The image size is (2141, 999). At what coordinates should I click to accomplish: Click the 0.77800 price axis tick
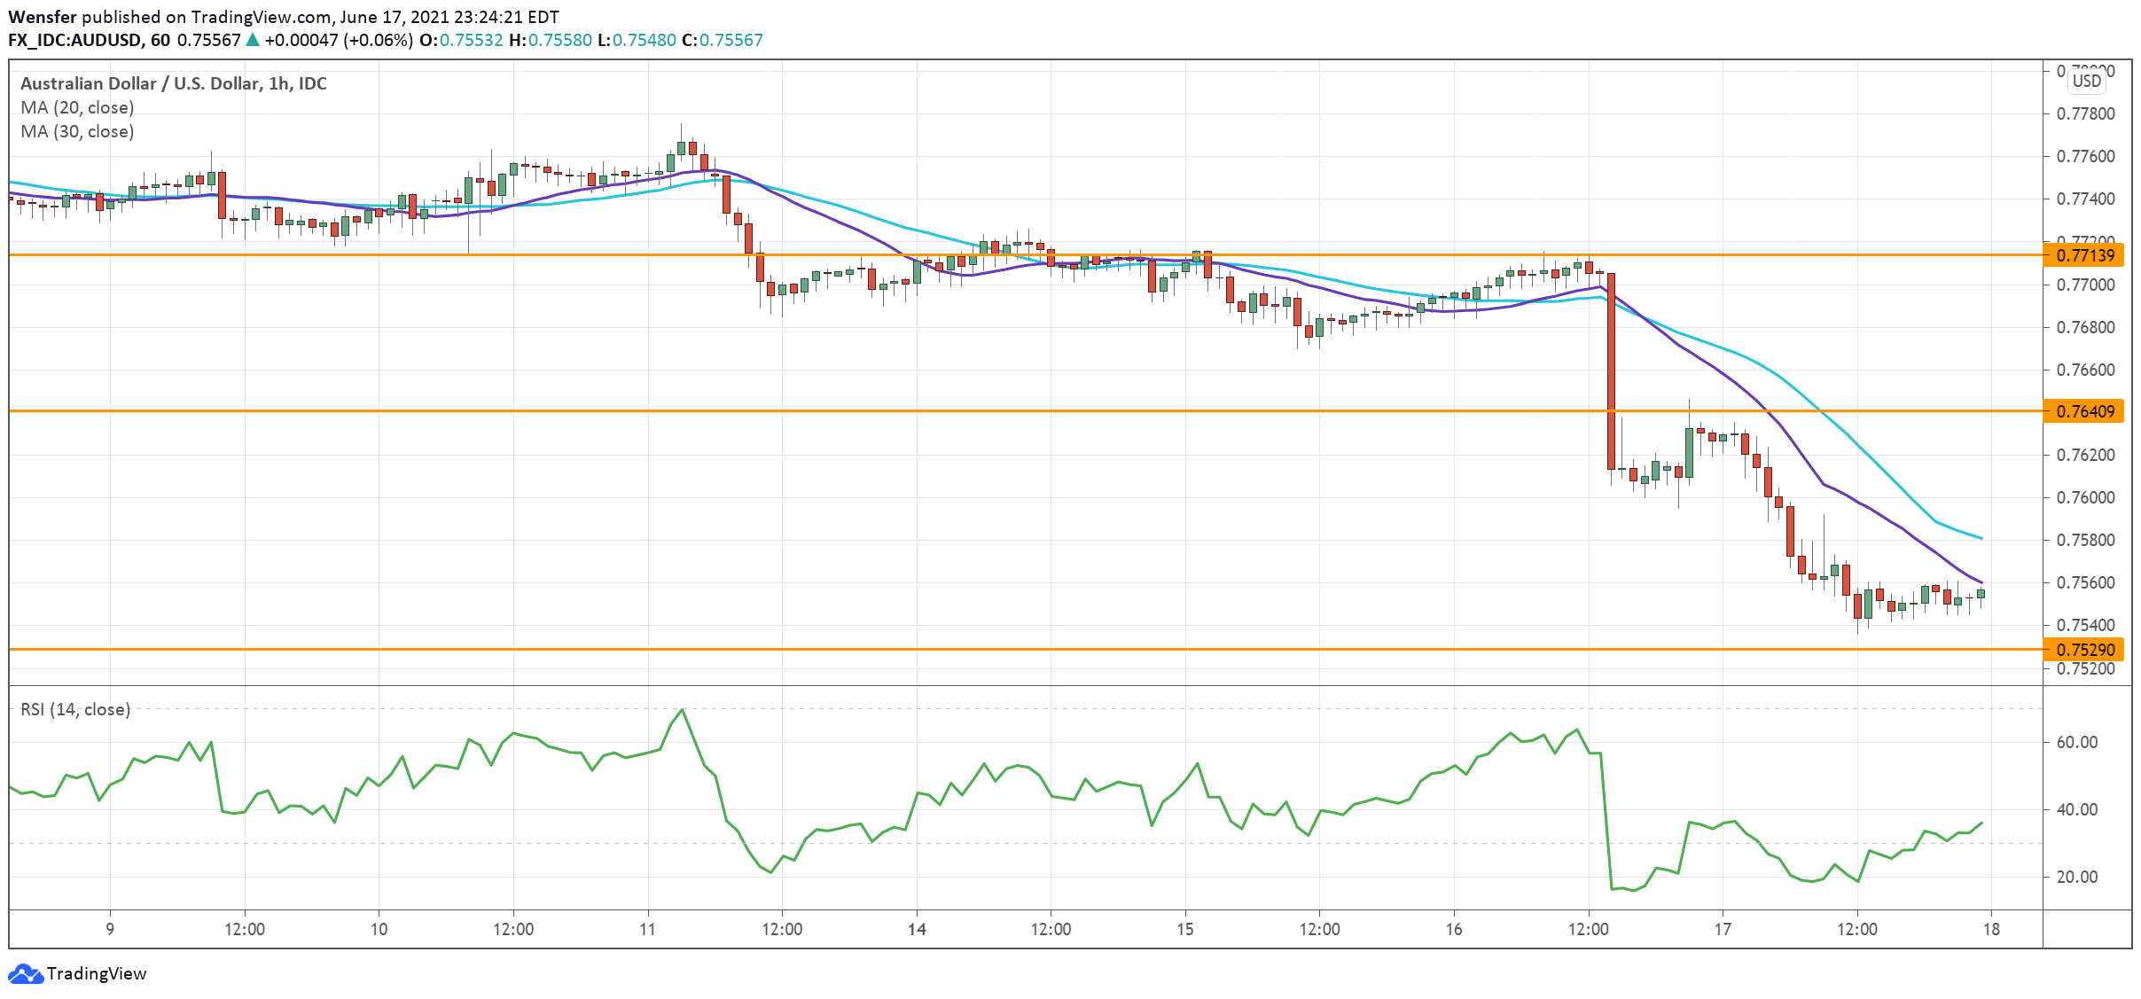point(2085,113)
